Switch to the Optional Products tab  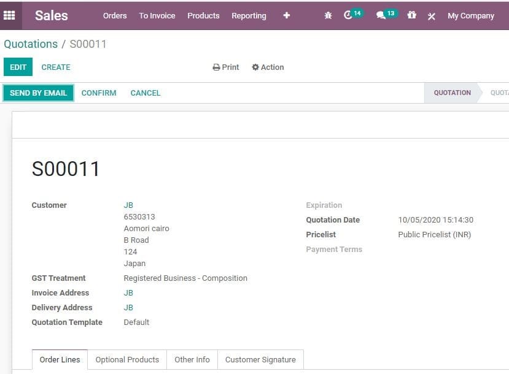[127, 360]
